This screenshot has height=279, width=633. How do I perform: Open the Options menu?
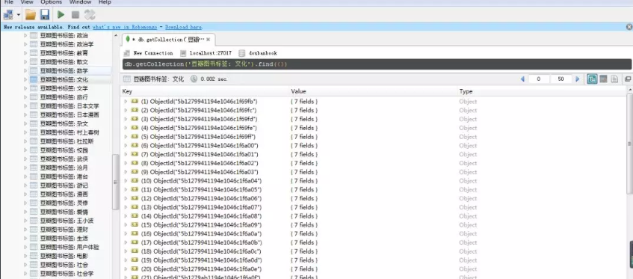click(x=52, y=2)
